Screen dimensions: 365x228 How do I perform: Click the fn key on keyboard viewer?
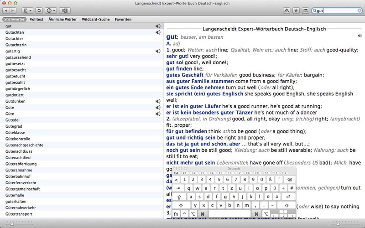[176, 214]
